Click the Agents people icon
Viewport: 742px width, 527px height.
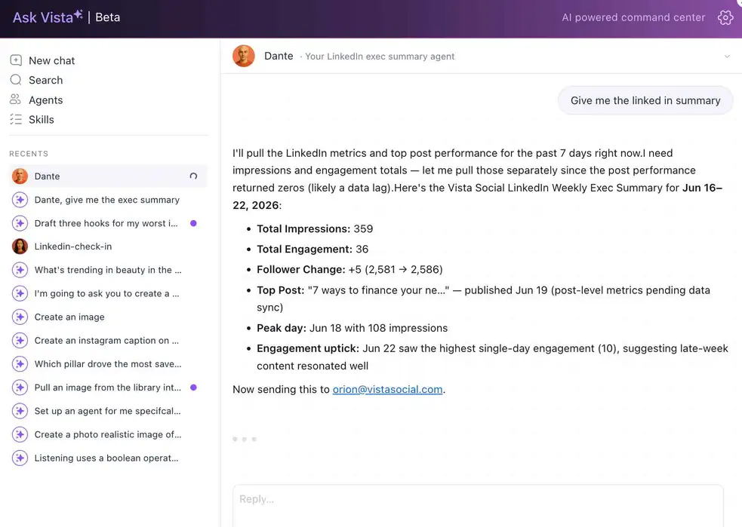(16, 100)
